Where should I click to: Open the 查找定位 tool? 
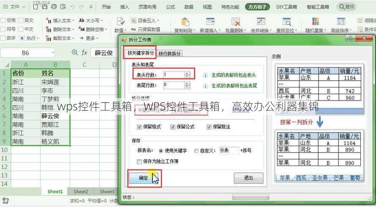[286, 25]
